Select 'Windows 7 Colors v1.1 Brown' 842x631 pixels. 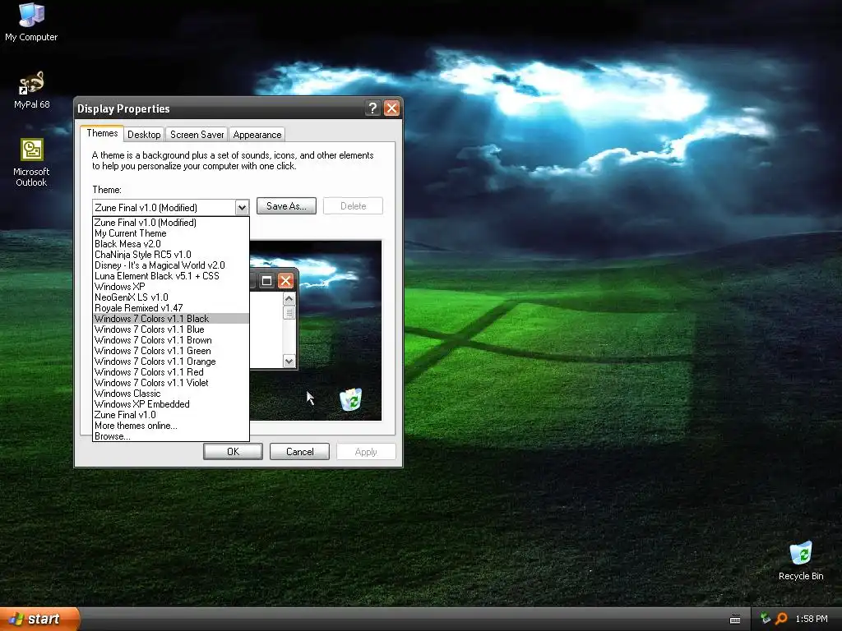171,340
